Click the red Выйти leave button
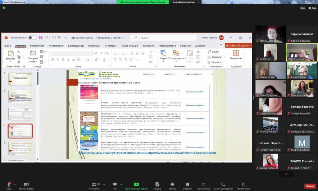 tap(310, 186)
